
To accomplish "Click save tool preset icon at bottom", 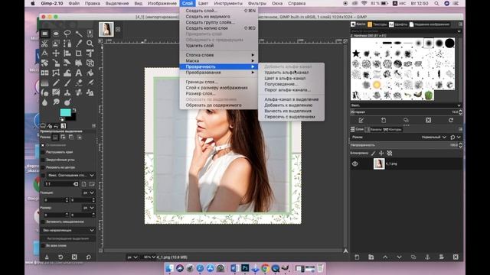I will [47, 257].
